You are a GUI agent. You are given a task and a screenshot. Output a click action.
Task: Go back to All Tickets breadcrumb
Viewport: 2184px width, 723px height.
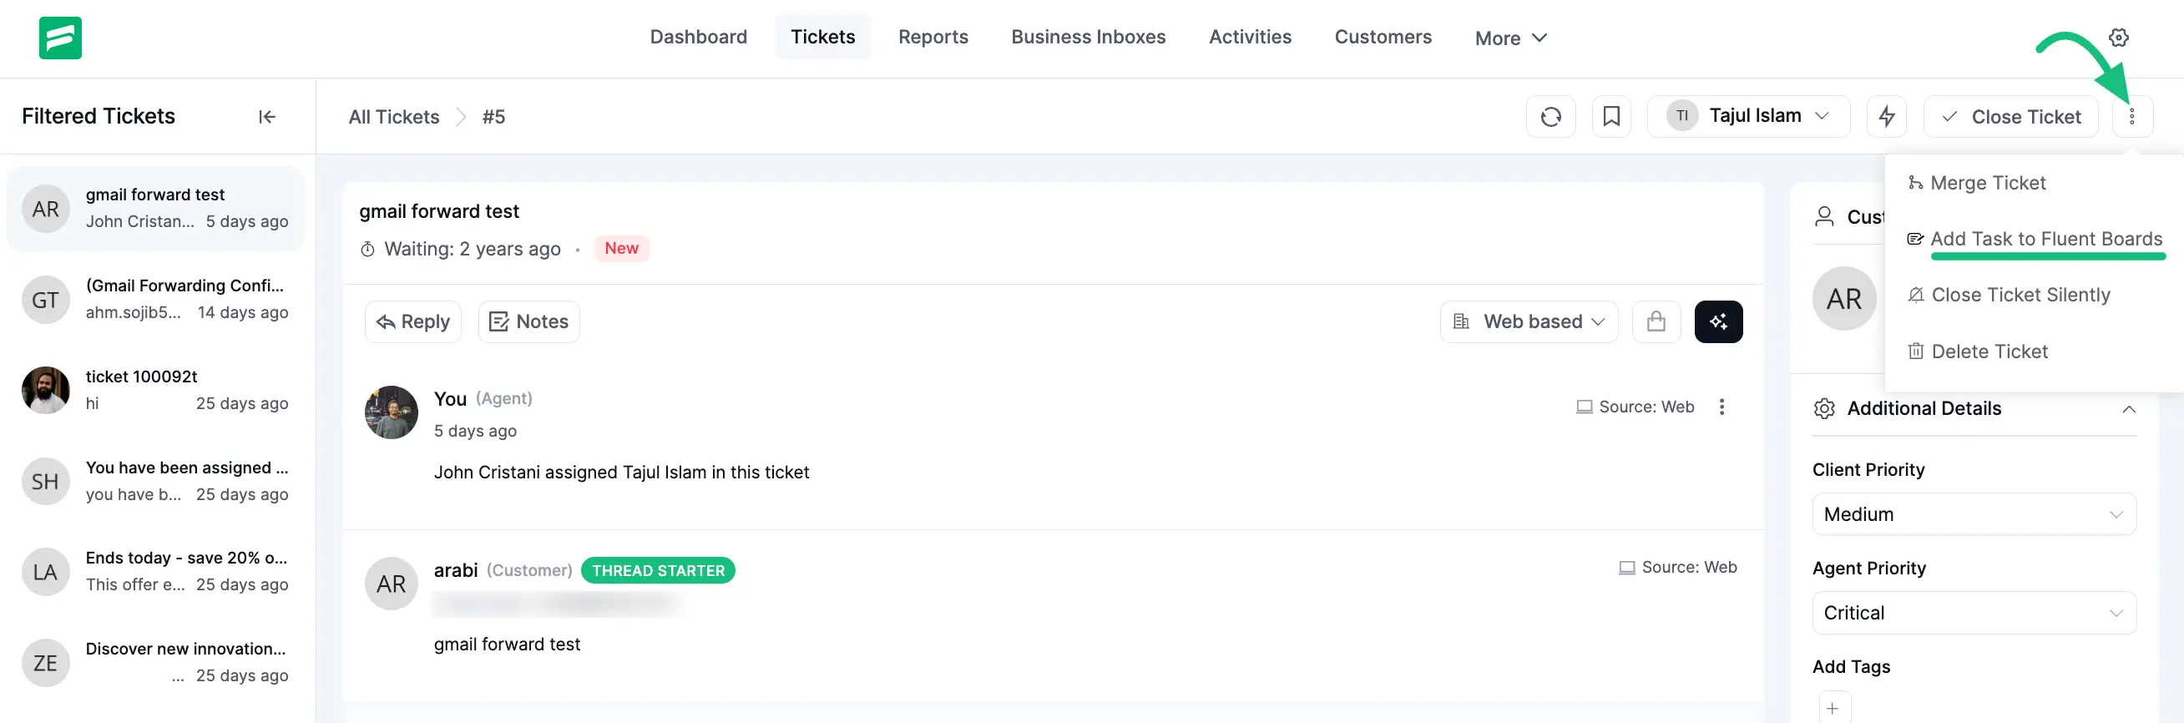393,117
